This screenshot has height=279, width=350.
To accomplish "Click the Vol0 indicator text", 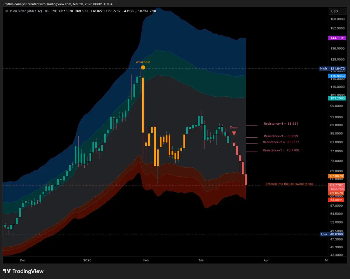I will 153,11.
